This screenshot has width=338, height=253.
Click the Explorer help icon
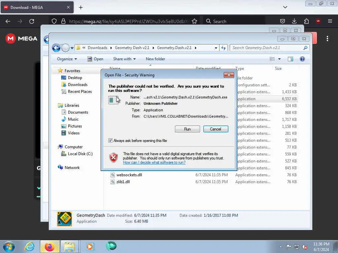[x=302, y=59]
